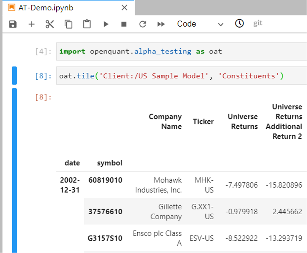
Task: Click ticker MHK-US
Action: coord(204,185)
